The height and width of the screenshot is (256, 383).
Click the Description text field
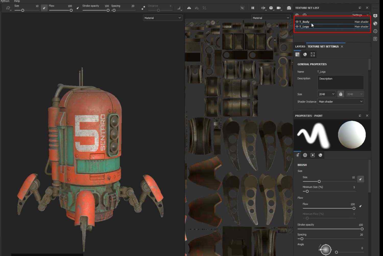tap(340, 82)
